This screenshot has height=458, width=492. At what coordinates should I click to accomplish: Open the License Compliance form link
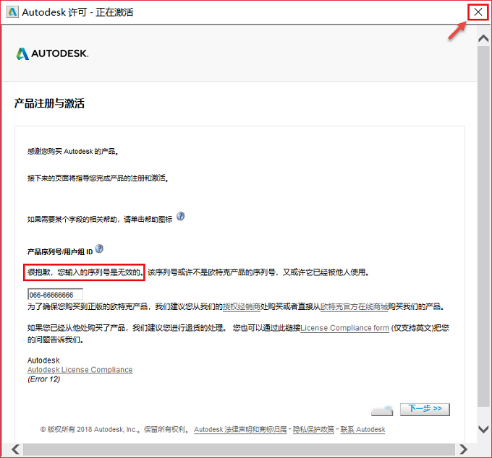345,328
